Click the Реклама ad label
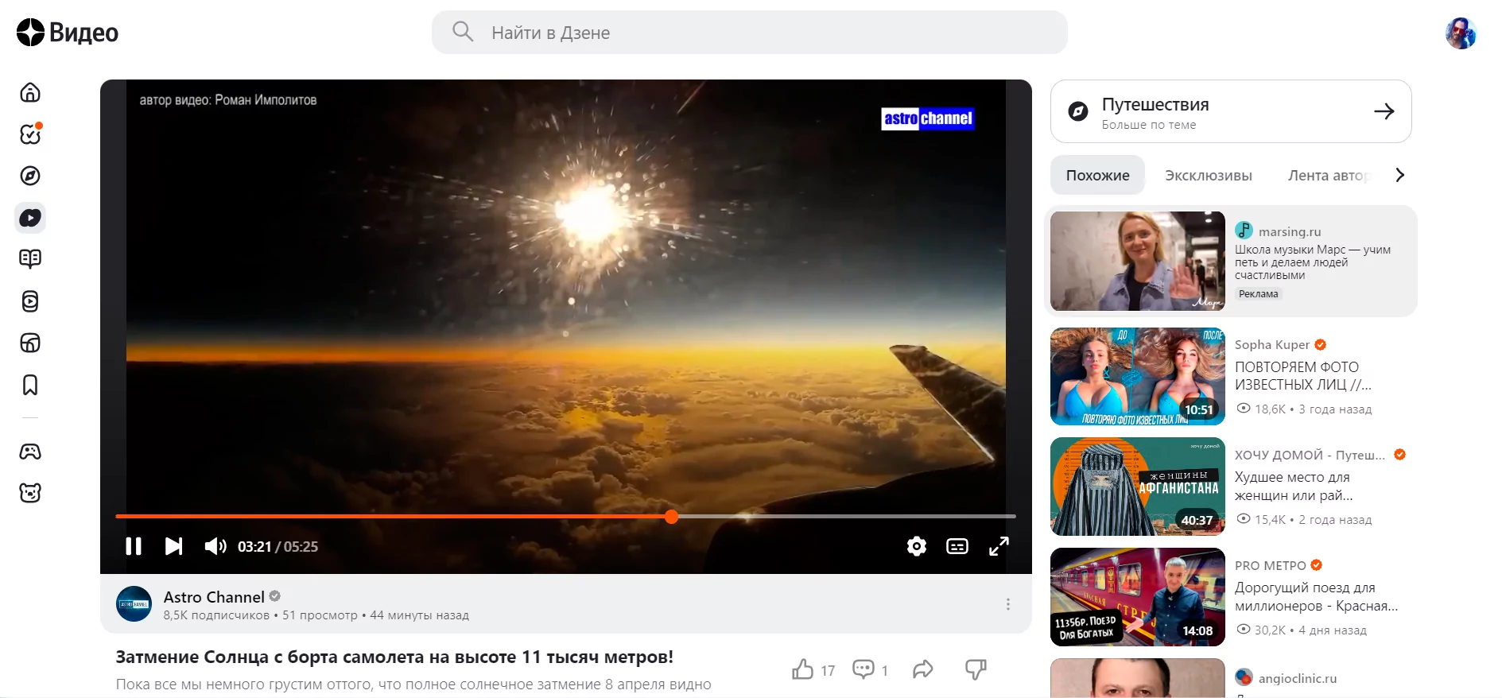Screen dimensions: 1502x698 pyautogui.click(x=1259, y=294)
